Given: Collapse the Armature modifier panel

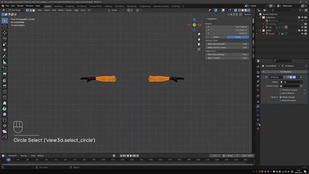Looking at the screenshot, I should click(263, 77).
